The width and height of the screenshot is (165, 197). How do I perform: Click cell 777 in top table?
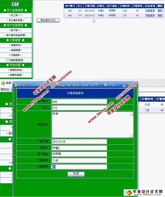[x=80, y=15]
